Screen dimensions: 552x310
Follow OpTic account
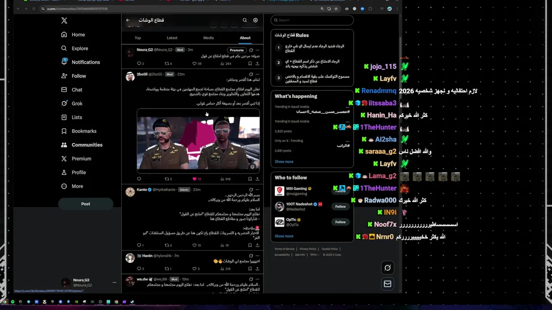(x=340, y=222)
